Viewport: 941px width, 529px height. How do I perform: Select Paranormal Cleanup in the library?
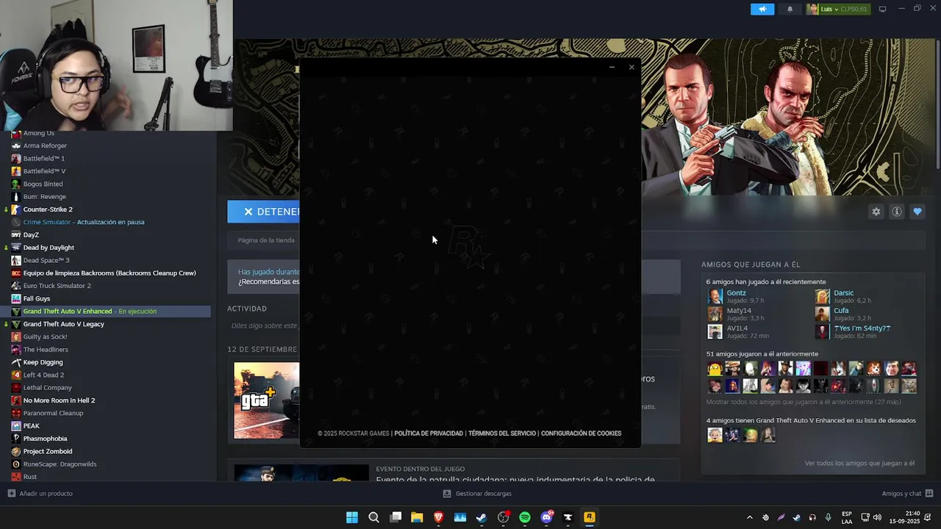click(x=53, y=413)
